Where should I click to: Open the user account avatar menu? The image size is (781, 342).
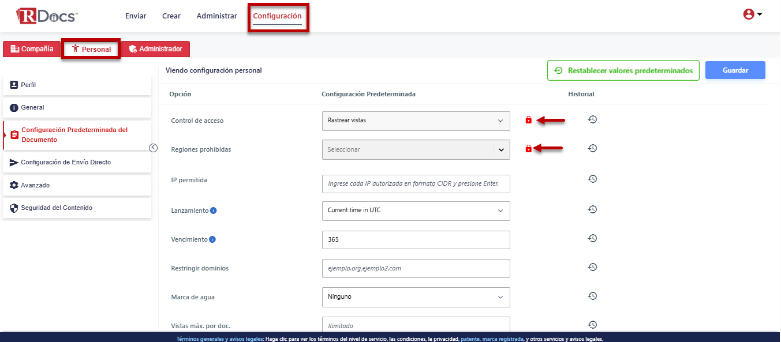coord(752,15)
